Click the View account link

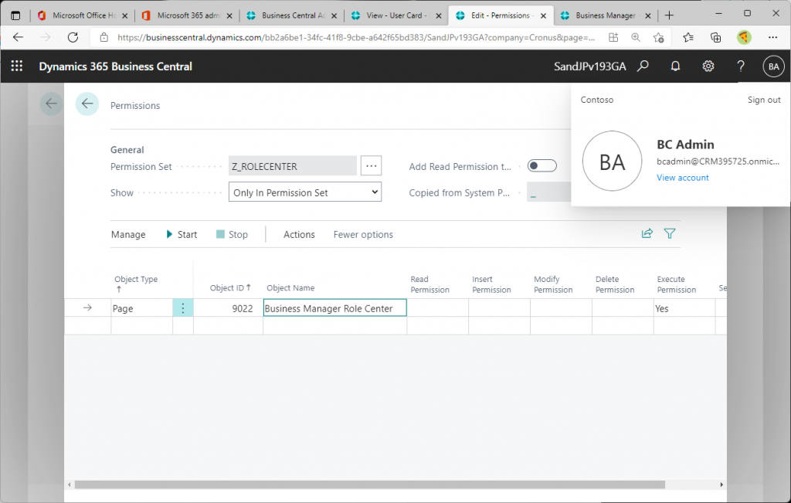pyautogui.click(x=682, y=178)
